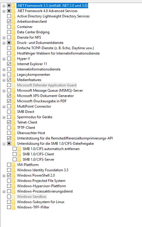142x227 pixels.
Task: Select the .NET Framework 3.5 highlighted row text
Action: click(x=52, y=6)
